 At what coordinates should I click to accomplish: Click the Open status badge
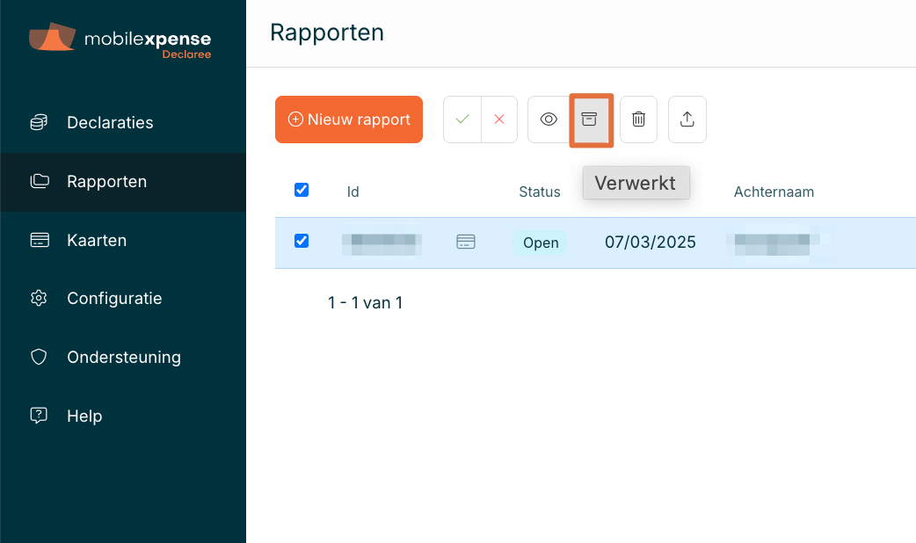click(x=541, y=243)
